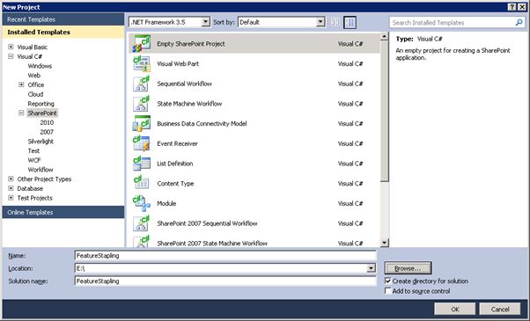Switch to small icons view
Image resolution: width=530 pixels, height=321 pixels.
click(335, 22)
